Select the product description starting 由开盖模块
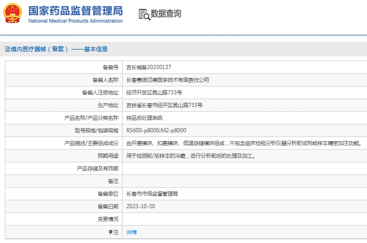Viewport: 367px width, 243px height. [x=244, y=143]
